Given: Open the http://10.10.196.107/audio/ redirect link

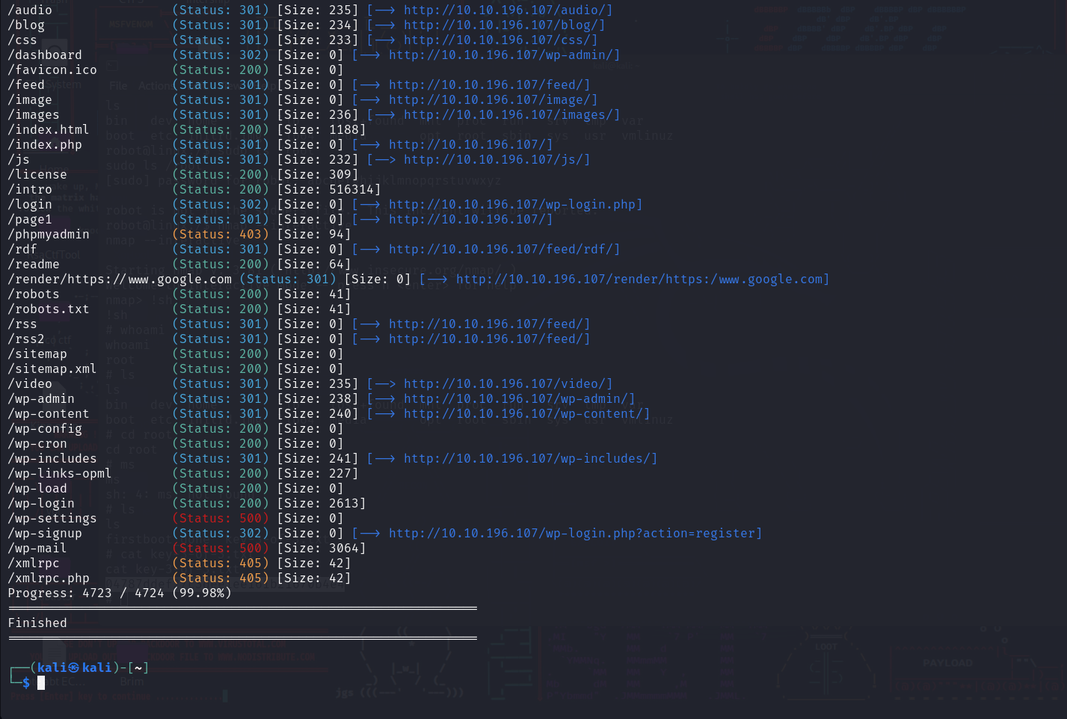Looking at the screenshot, I should [505, 10].
